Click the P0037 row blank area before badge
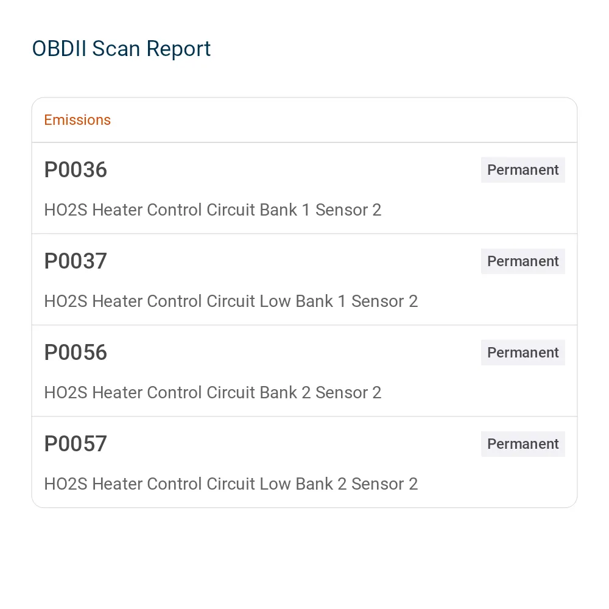This screenshot has height=609, width=609. [294, 261]
